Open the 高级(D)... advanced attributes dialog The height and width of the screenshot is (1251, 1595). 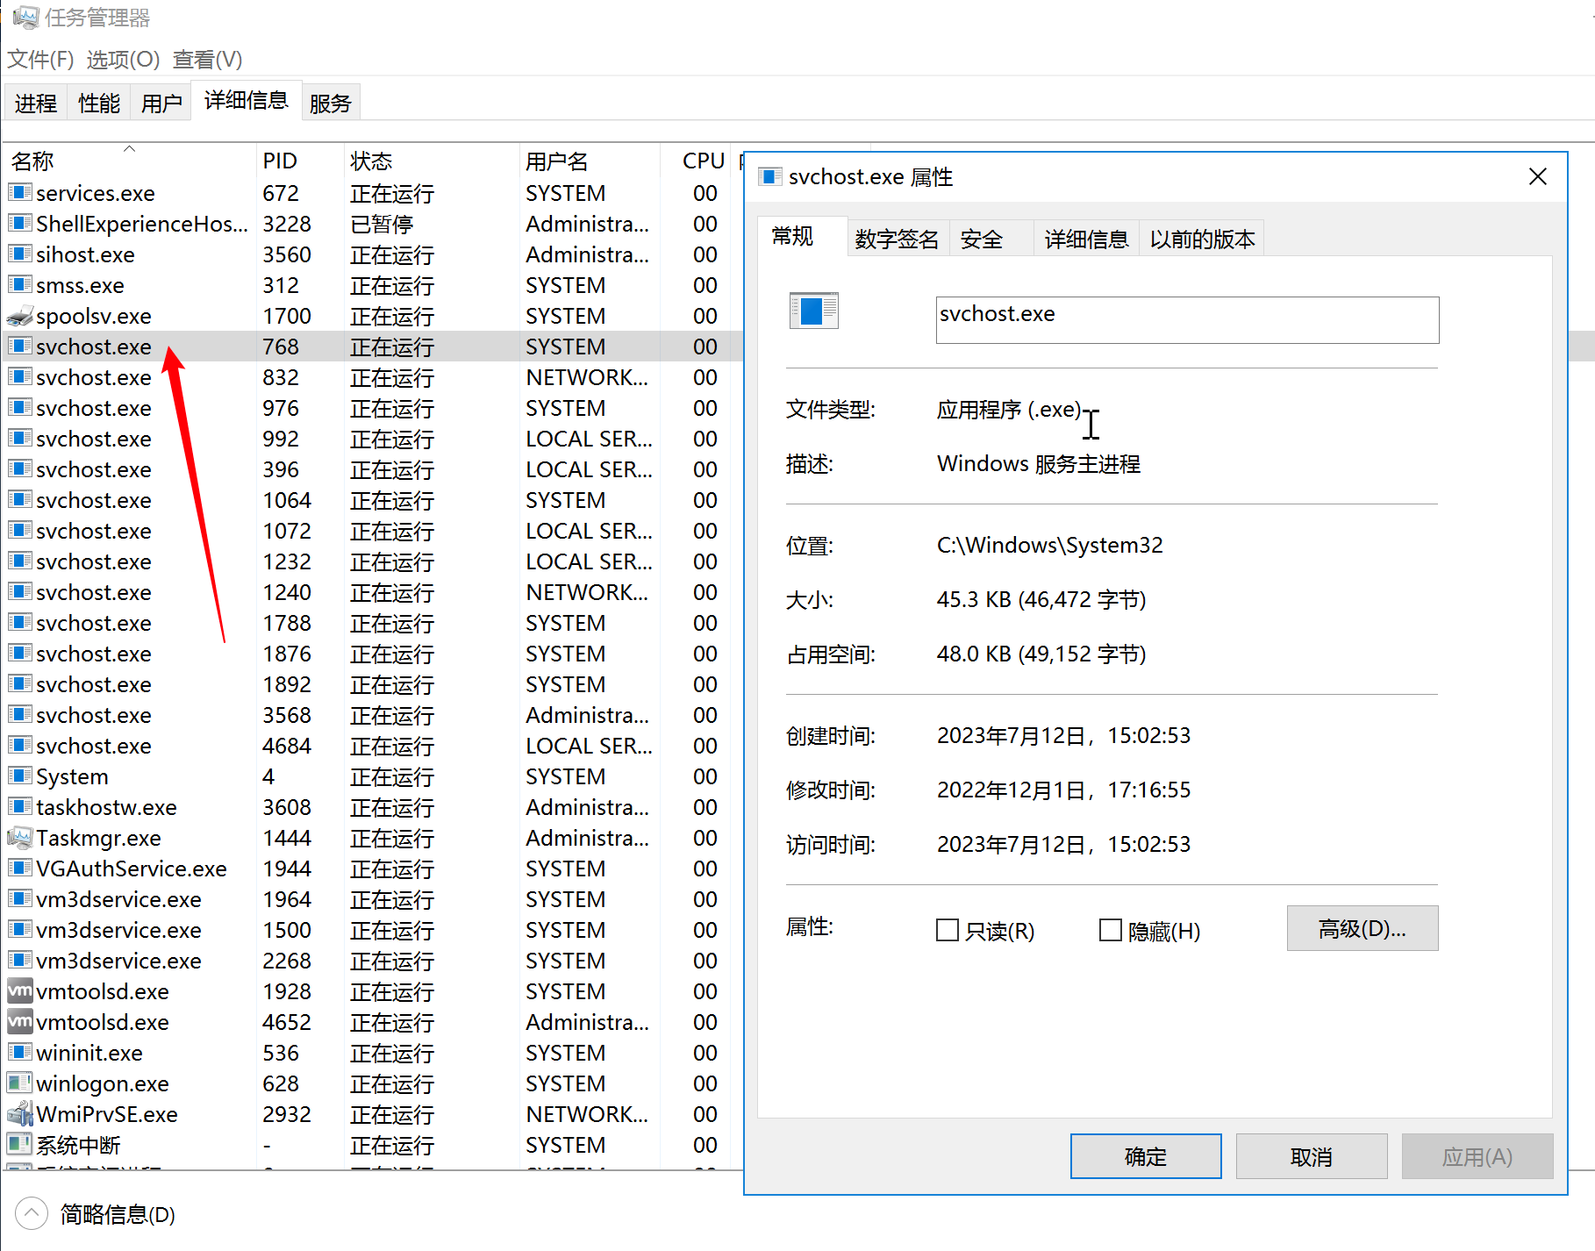tap(1362, 928)
